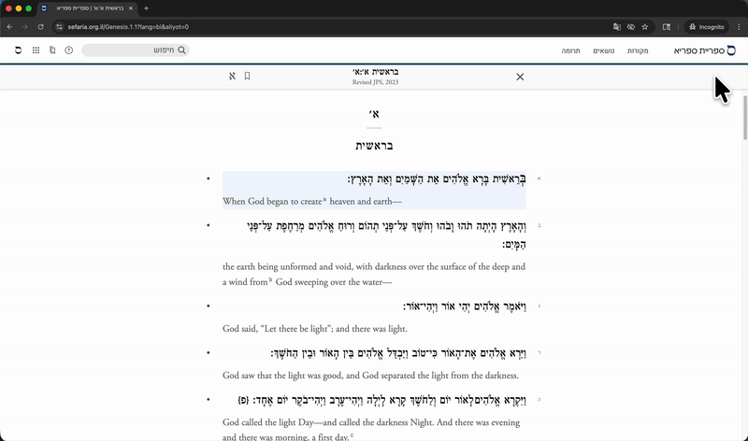Select the verse 'God said, Let there be light'
This screenshot has height=441, width=748.
tap(314, 328)
